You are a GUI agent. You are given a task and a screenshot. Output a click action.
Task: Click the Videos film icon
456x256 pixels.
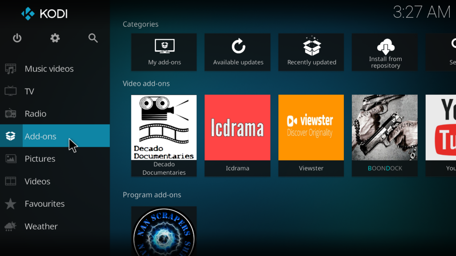click(11, 181)
